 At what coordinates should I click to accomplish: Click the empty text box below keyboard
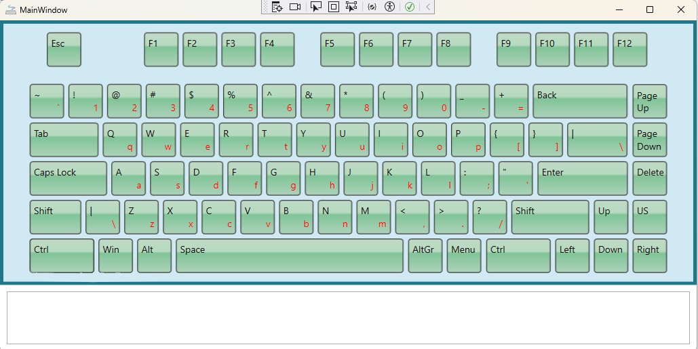(348, 318)
